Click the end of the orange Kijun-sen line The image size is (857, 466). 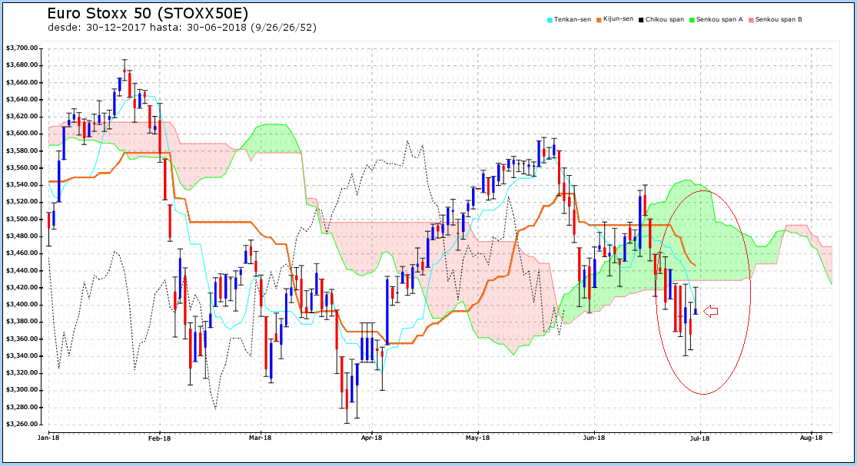(695, 265)
